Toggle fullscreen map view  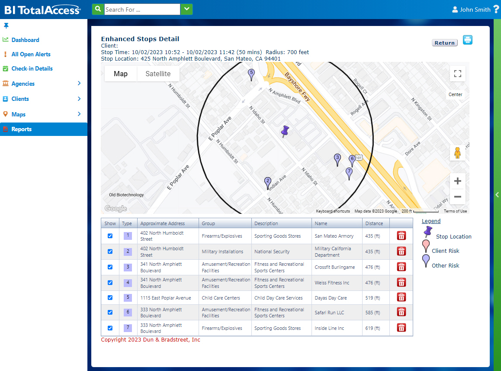458,74
